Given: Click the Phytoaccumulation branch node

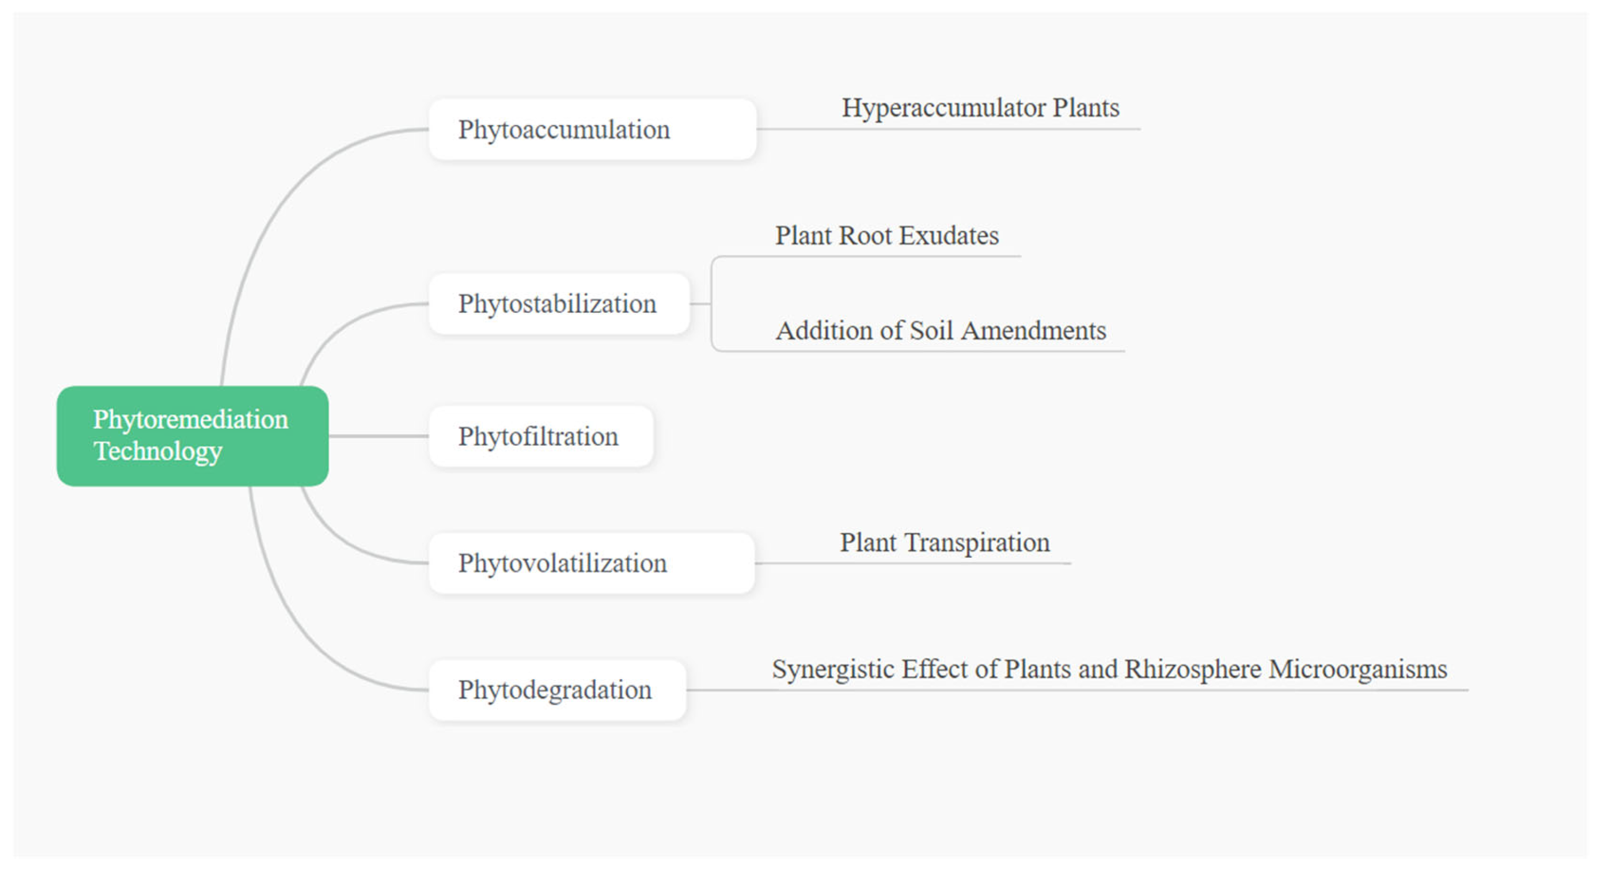Looking at the screenshot, I should (x=592, y=129).
